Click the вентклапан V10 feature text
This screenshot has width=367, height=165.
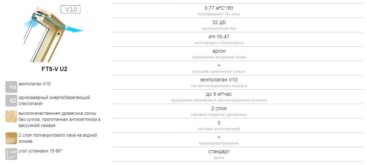click(35, 84)
